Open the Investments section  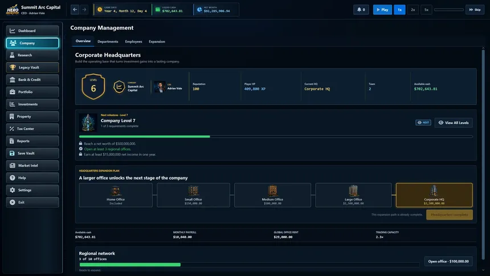[32, 104]
